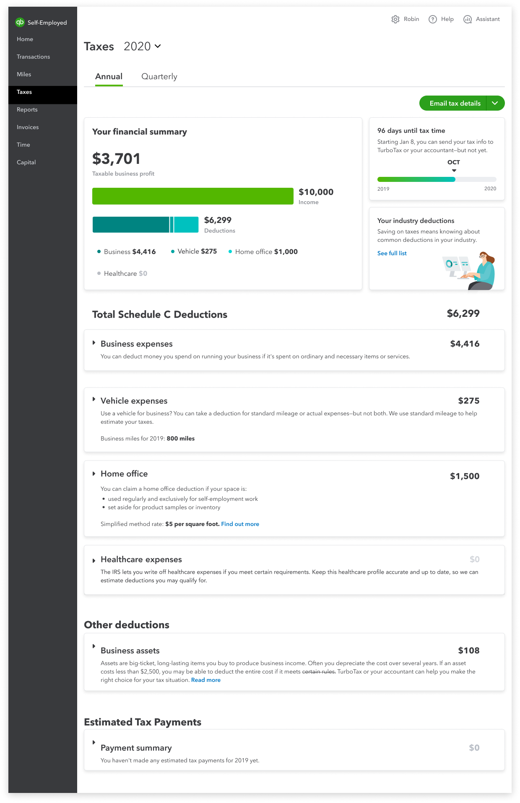520x803 pixels.
Task: Open the Assistant chat icon
Action: 468,19
